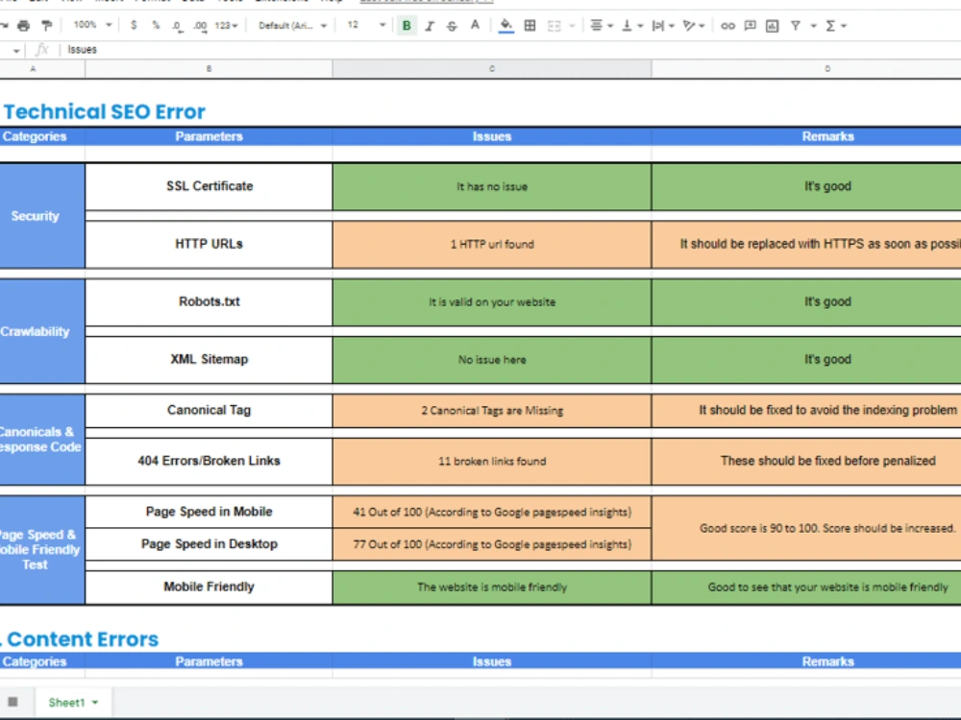
Task: Toggle strikethrough formatting
Action: pos(452,26)
